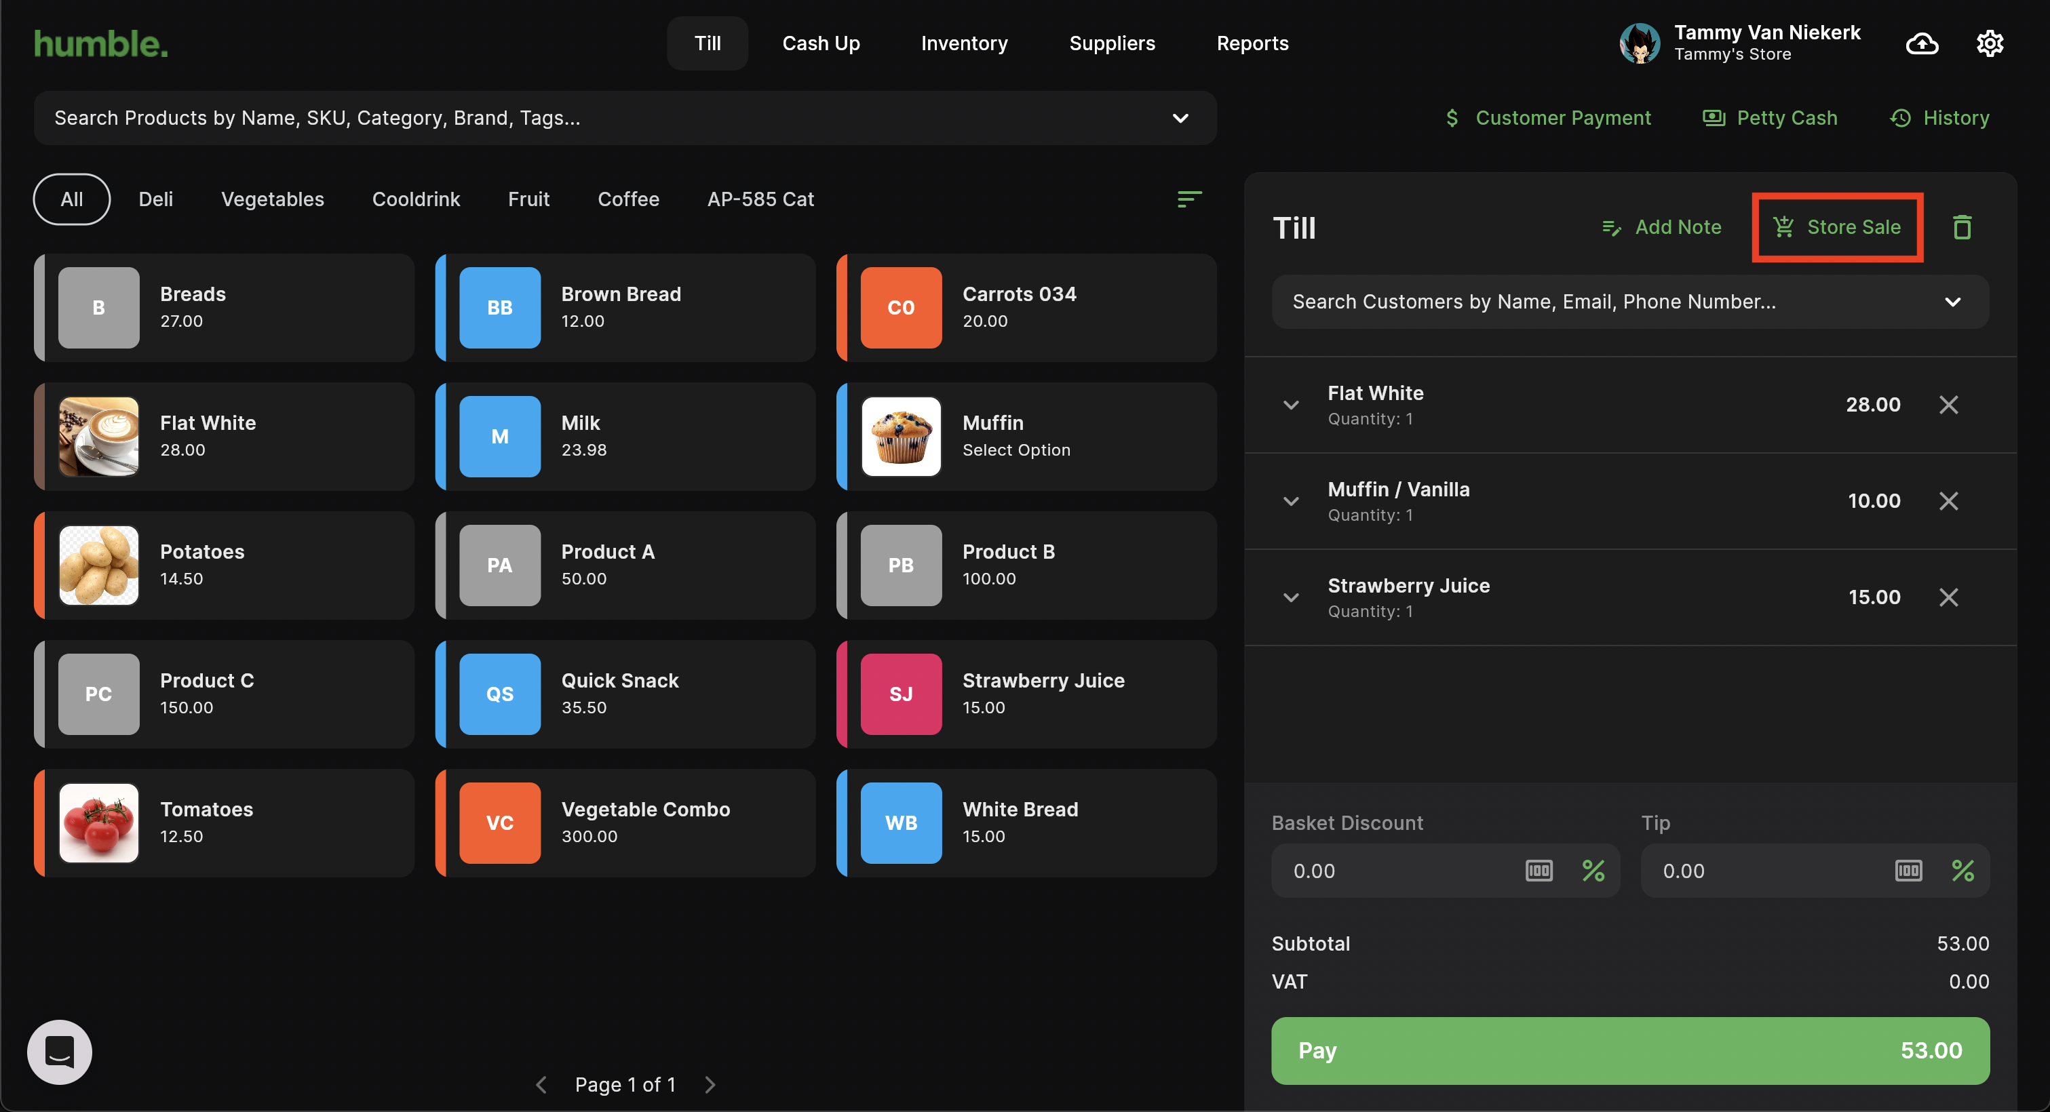Viewport: 2050px width, 1112px height.
Task: Click the user avatar picture
Action: point(1640,43)
